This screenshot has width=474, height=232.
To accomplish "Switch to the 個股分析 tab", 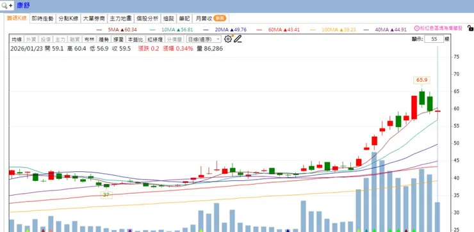I will 147,19.
